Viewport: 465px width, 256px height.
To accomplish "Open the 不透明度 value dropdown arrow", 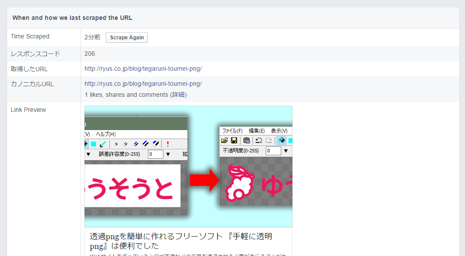I will [286, 151].
